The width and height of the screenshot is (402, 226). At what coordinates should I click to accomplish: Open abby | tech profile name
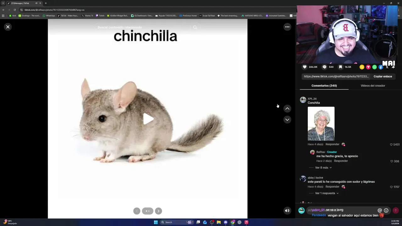tap(315, 178)
